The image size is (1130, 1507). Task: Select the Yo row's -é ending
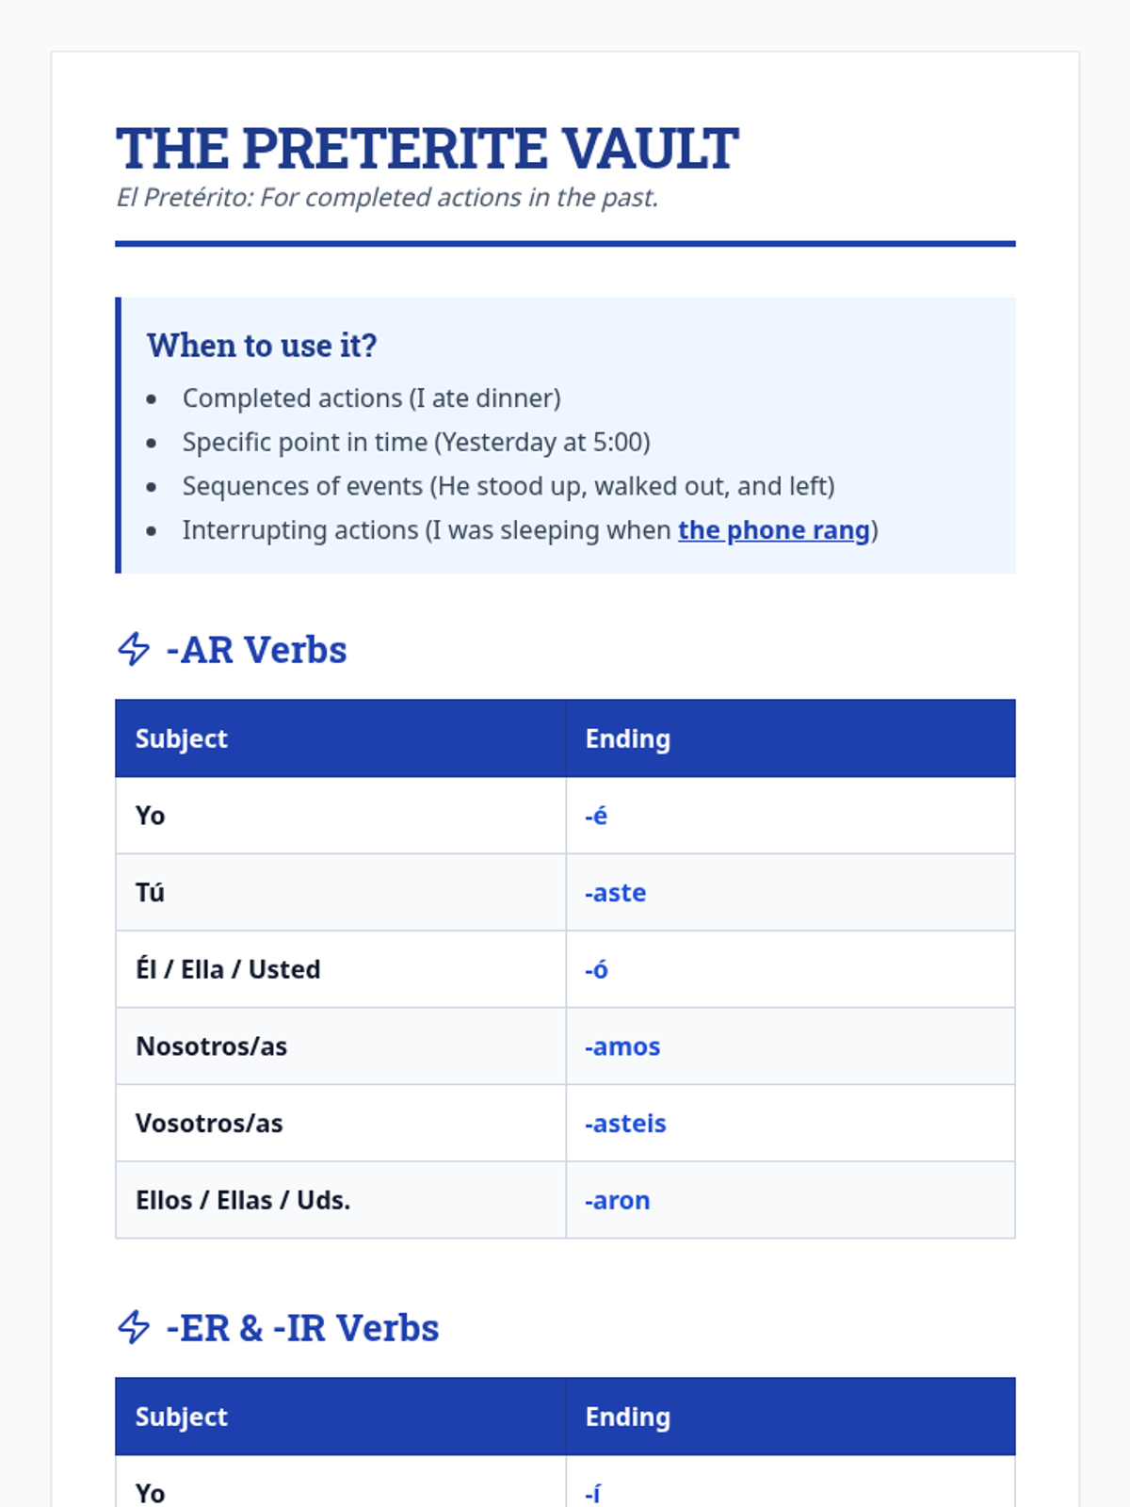pyautogui.click(x=596, y=816)
